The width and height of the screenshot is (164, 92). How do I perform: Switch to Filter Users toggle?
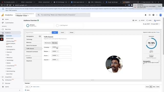[55, 43]
